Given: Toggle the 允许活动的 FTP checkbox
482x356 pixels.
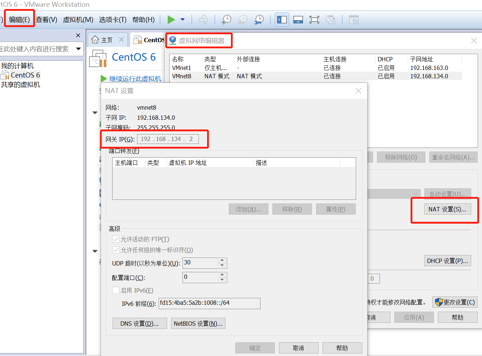Looking at the screenshot, I should [116, 239].
